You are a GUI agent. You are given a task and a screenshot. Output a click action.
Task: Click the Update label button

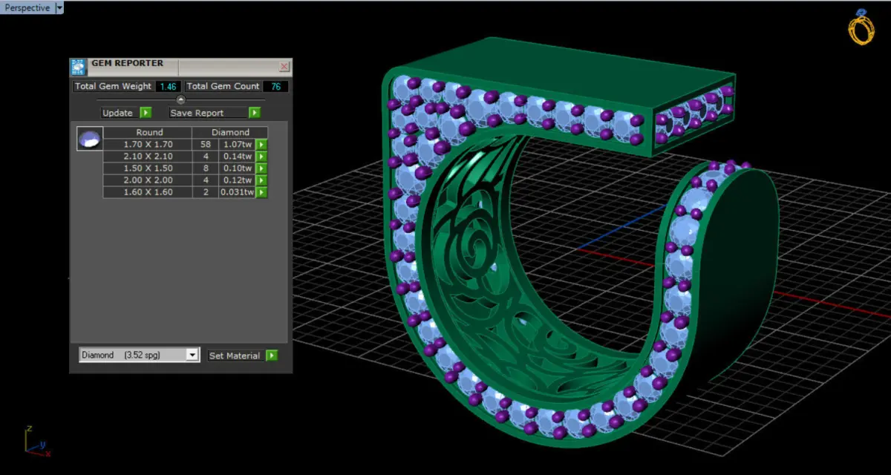119,113
